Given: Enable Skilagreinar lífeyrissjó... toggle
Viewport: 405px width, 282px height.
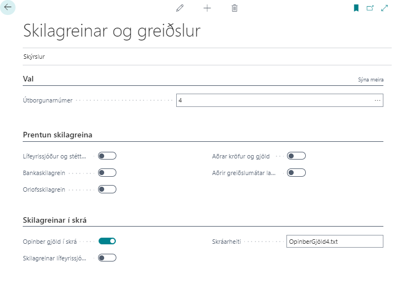Looking at the screenshot, I should pos(107,258).
